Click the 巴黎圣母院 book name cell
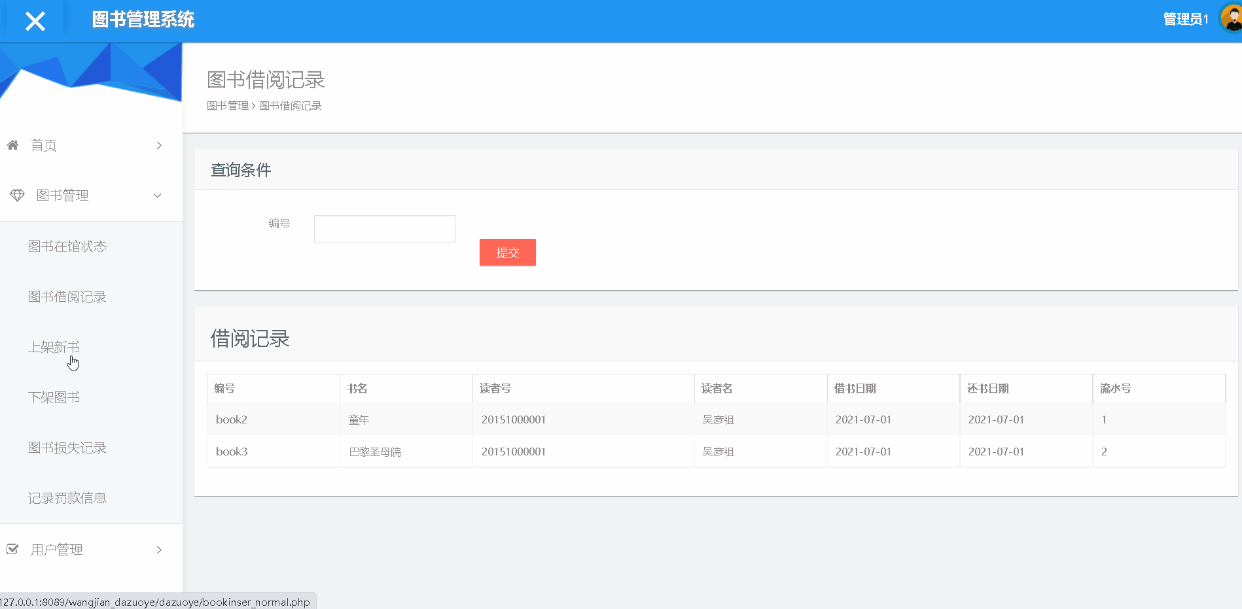Image resolution: width=1242 pixels, height=609 pixels. click(406, 452)
